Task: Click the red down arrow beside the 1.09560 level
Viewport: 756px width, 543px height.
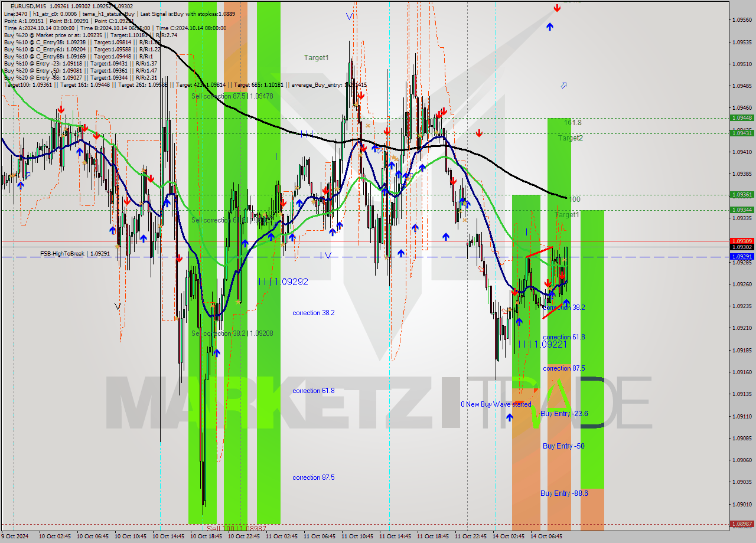Action: [x=557, y=8]
